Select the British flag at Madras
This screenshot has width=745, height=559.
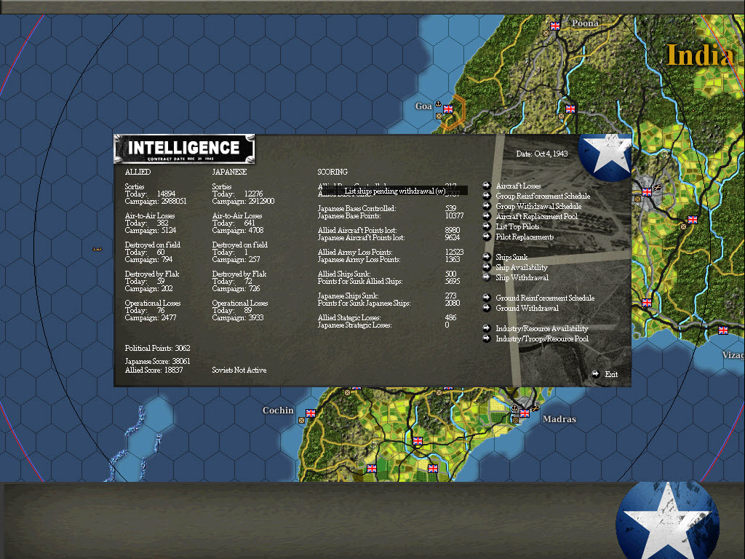point(525,413)
